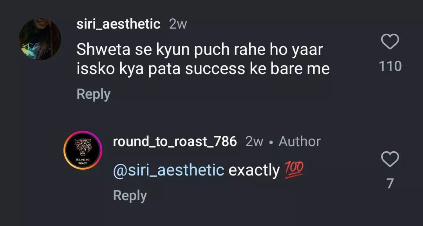This screenshot has width=423, height=226.
Task: Click the word "success" in the comment
Action: pyautogui.click(x=215, y=69)
